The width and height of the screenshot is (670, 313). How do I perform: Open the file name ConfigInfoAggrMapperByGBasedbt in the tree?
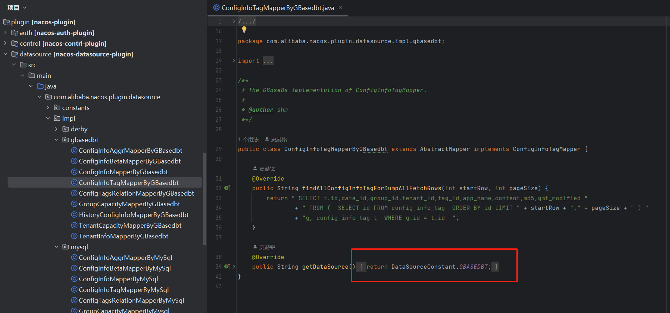click(130, 151)
